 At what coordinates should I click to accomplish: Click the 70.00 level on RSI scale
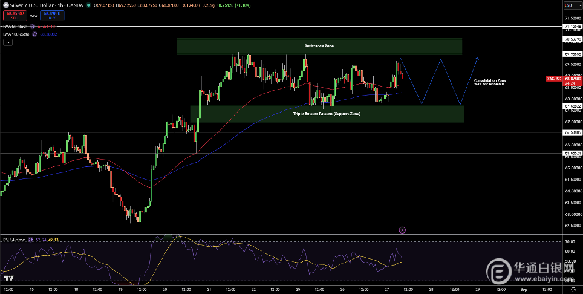pyautogui.click(x=570, y=242)
